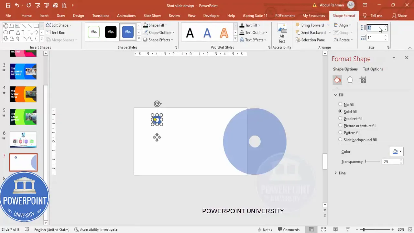
Task: Collapse the Fill section
Action: 339,95
